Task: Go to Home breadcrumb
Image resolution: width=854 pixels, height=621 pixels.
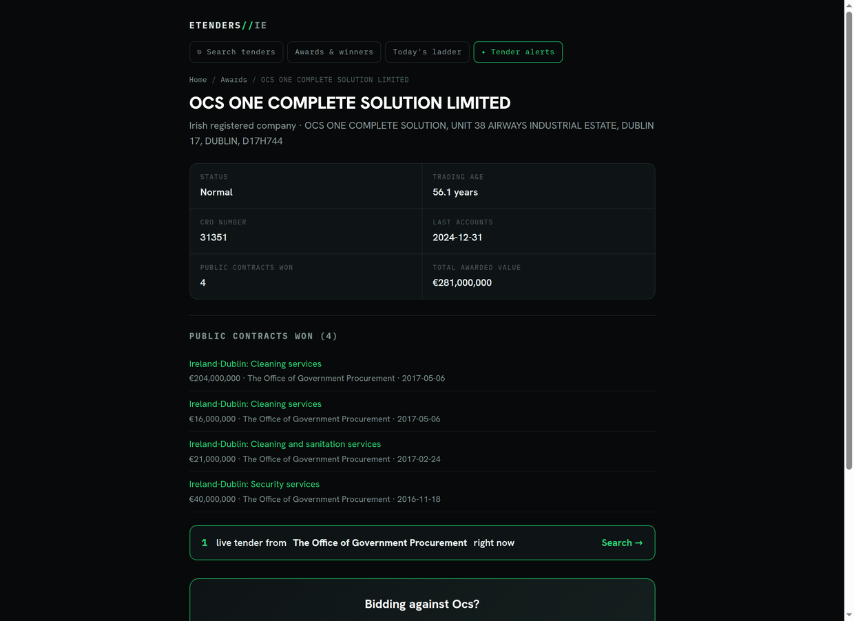Action: point(198,80)
